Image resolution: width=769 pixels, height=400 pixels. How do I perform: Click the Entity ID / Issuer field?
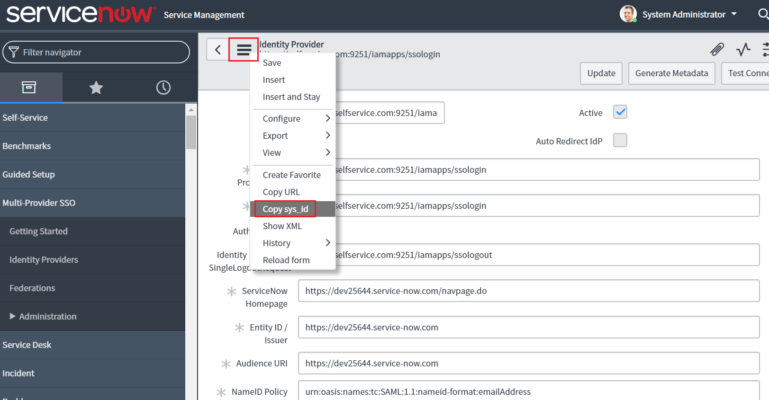click(x=529, y=327)
